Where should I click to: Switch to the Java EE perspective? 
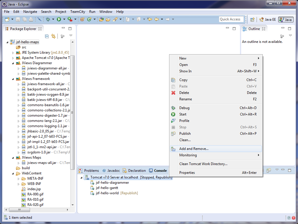click(x=267, y=20)
